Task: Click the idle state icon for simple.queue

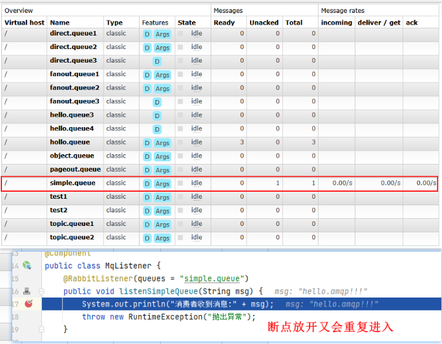Action: (181, 183)
